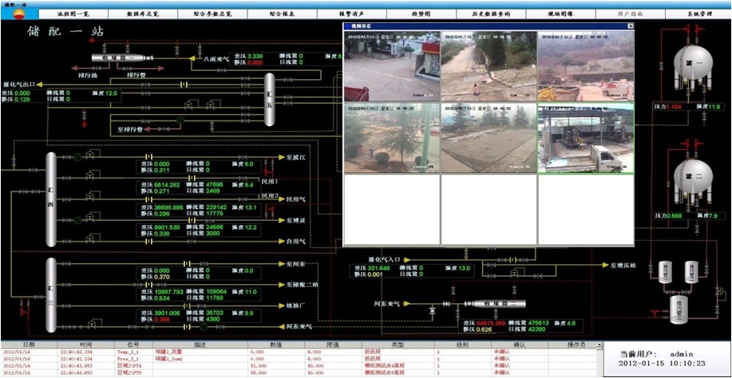Click the top-left 收球筒一 pig receiver
732x378 pixels.
pos(121,58)
